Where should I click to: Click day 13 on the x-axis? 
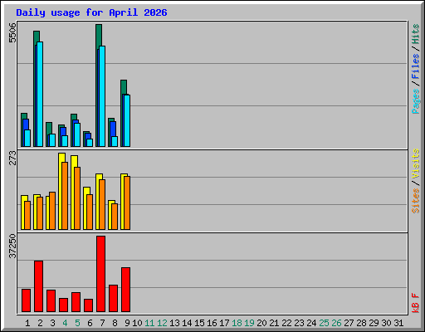click(x=174, y=323)
